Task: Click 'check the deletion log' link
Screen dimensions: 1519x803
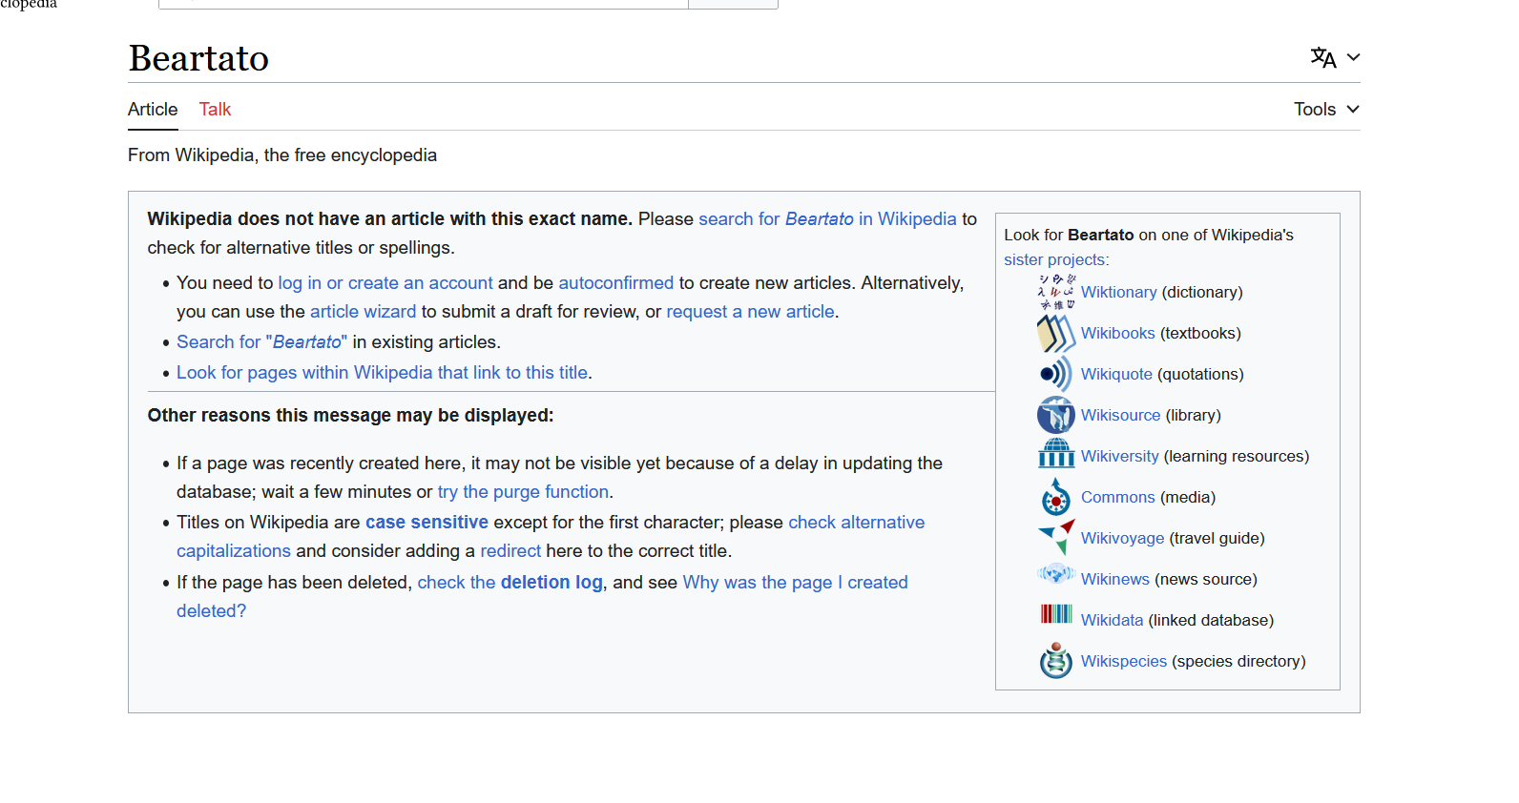Action: click(510, 582)
